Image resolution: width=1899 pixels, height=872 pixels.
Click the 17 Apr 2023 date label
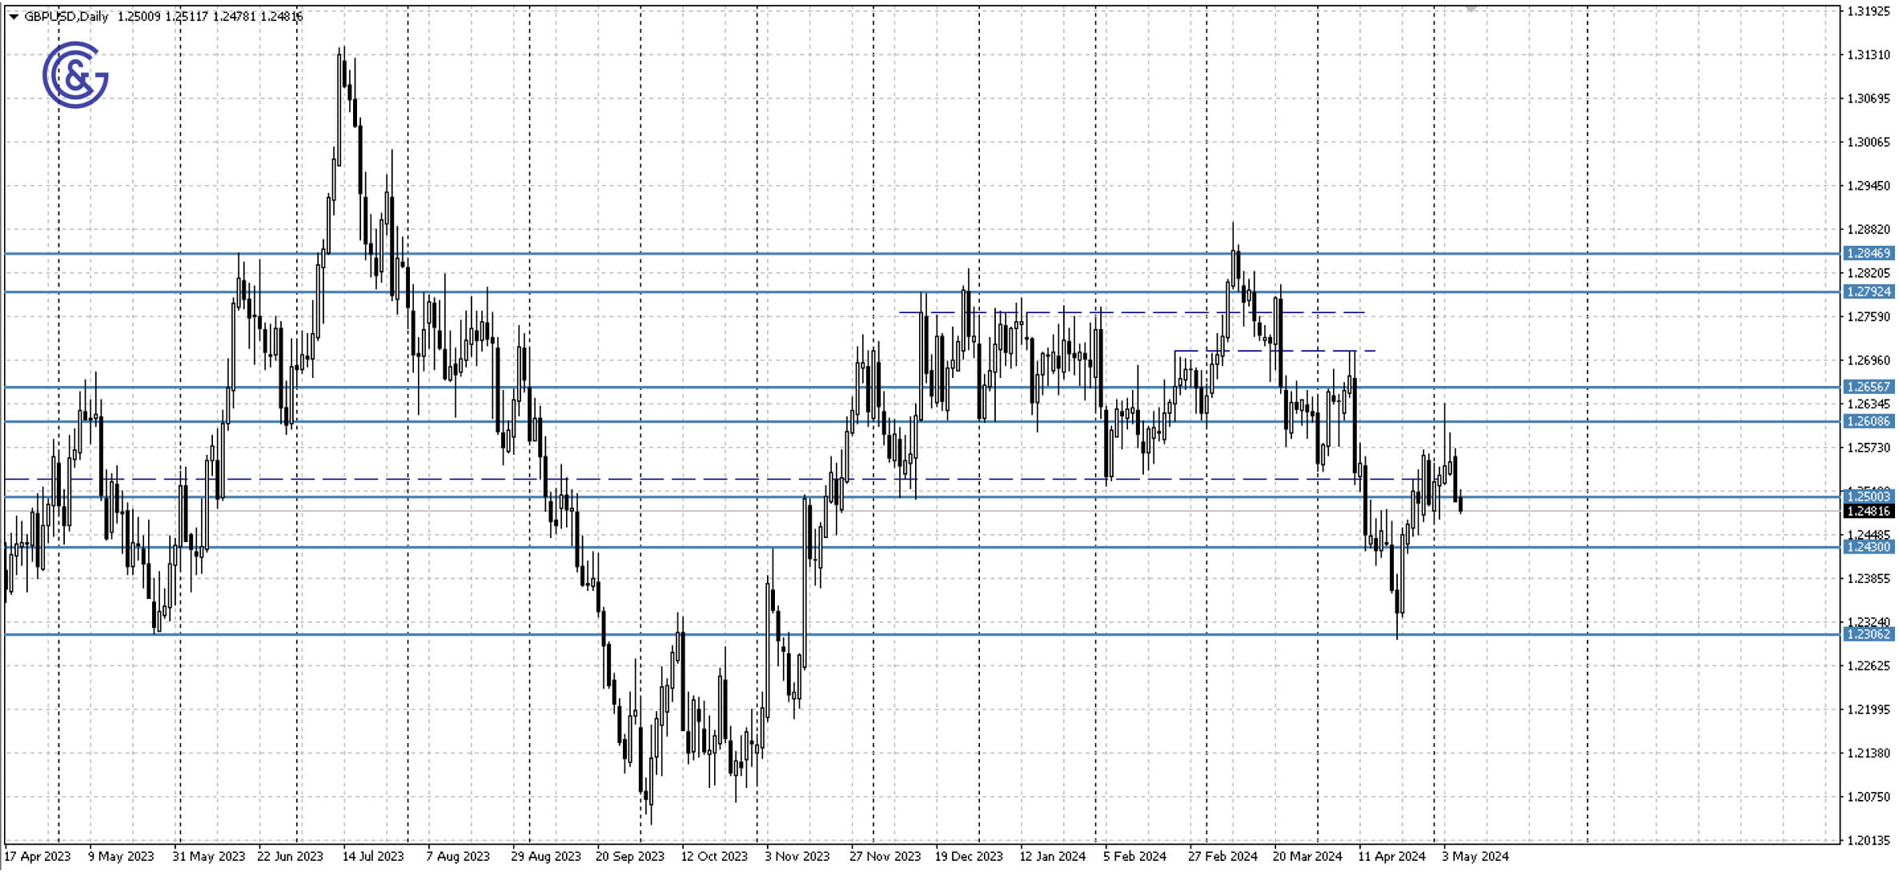click(38, 856)
